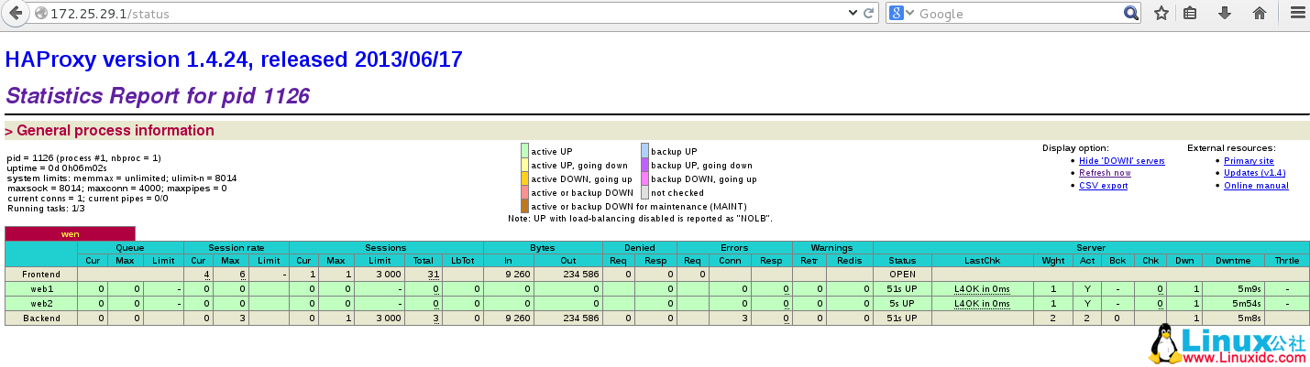
Task: Open the Google search engine dropdown
Action: click(902, 14)
